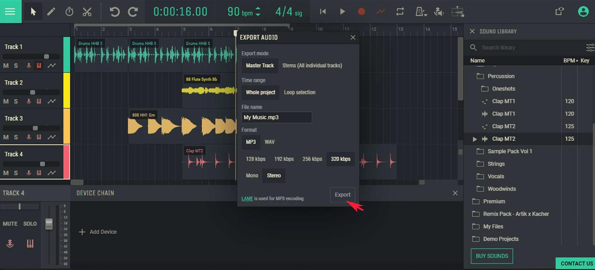Open the user account profile
The height and width of the screenshot is (270, 595).
point(583,11)
